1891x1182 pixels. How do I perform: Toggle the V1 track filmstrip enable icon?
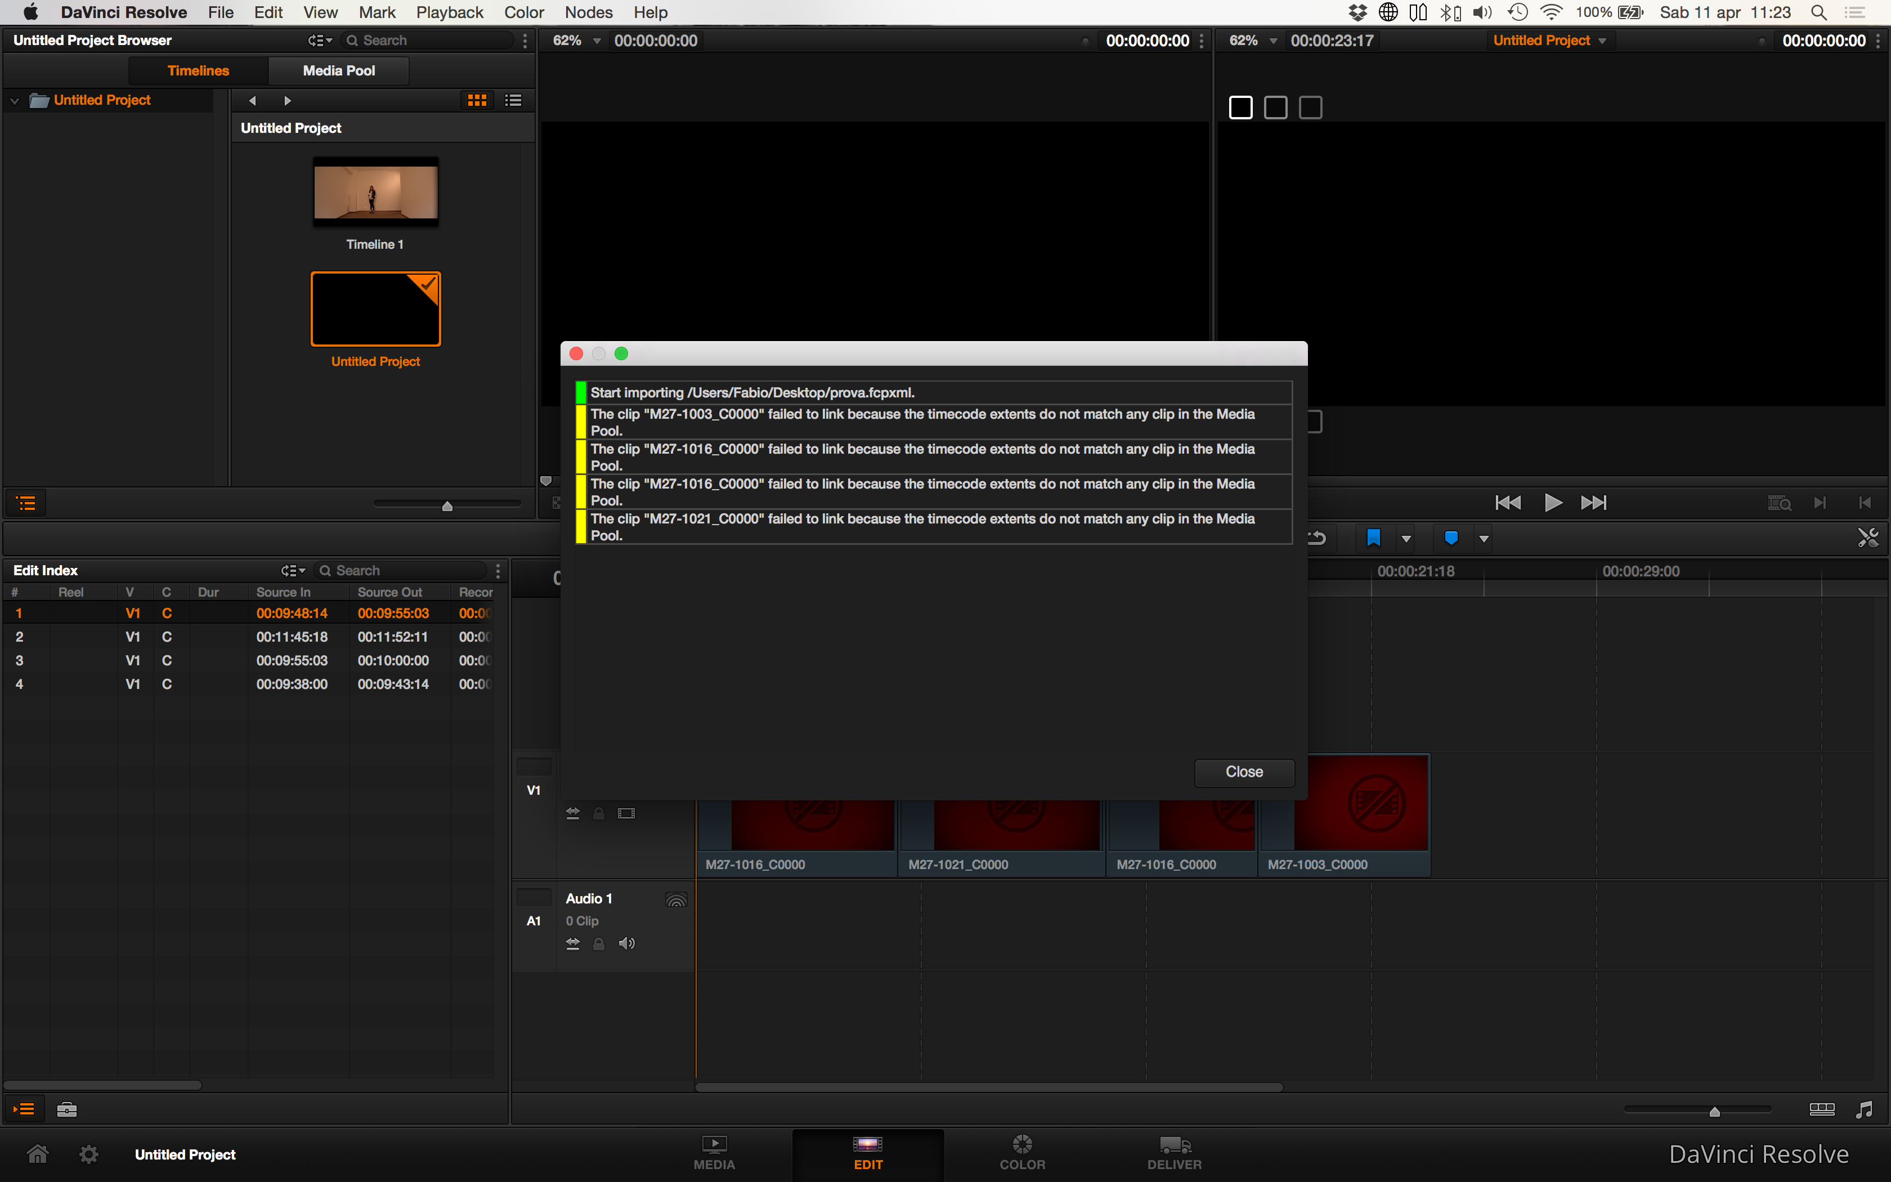[x=626, y=813]
